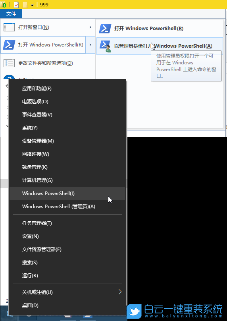Click the PowerShell icon in submenu 打开 Windows PowerShell(R)
227x321 pixels.
(105, 29)
